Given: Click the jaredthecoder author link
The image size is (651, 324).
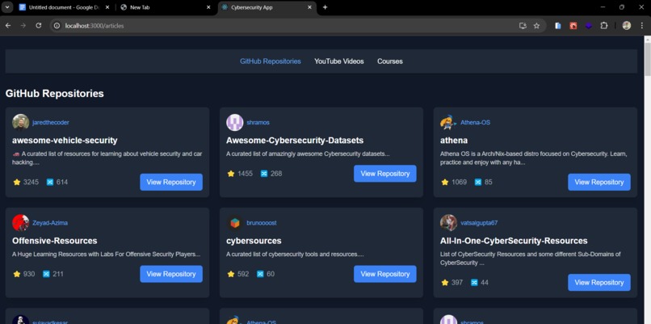Looking at the screenshot, I should (x=51, y=123).
